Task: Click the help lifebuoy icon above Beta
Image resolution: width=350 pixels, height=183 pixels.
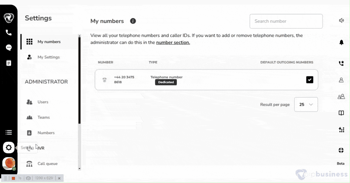Action: tap(341, 150)
